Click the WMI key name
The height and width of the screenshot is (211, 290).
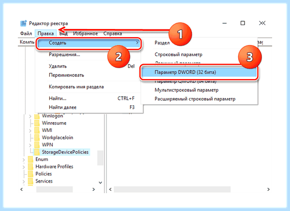tap(47, 130)
